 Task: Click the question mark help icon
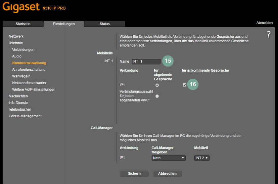click(269, 35)
